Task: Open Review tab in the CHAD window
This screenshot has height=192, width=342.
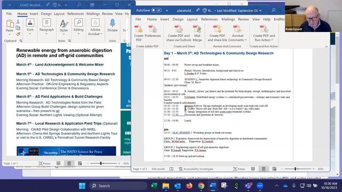Action: (107, 13)
